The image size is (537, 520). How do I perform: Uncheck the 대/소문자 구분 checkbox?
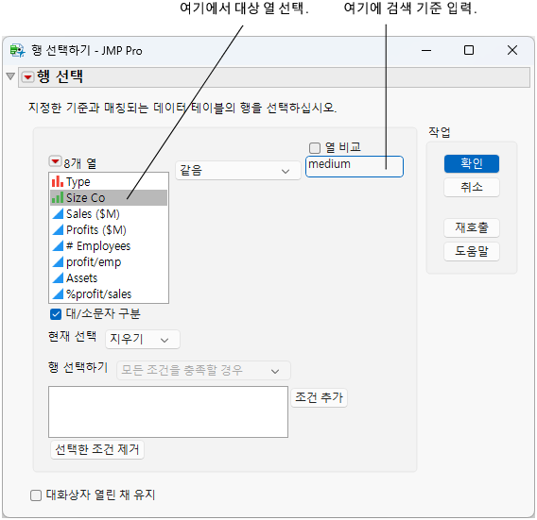tap(56, 314)
